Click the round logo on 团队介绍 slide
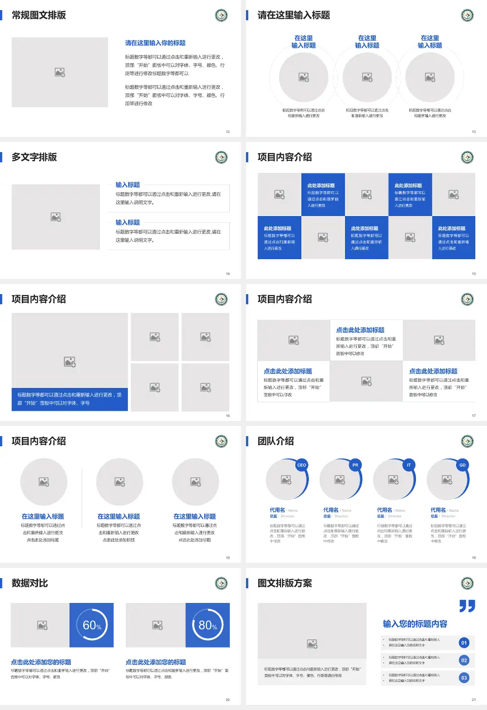Image resolution: width=487 pixels, height=710 pixels. (467, 441)
